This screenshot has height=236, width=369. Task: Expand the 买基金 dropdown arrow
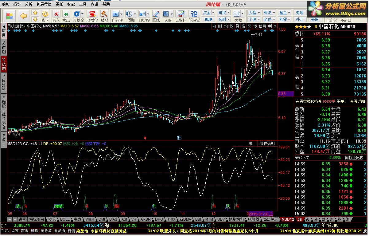83,14
